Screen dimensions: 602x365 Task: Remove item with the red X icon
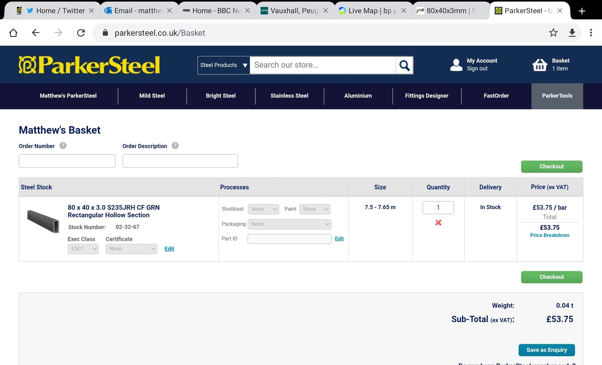(x=438, y=223)
